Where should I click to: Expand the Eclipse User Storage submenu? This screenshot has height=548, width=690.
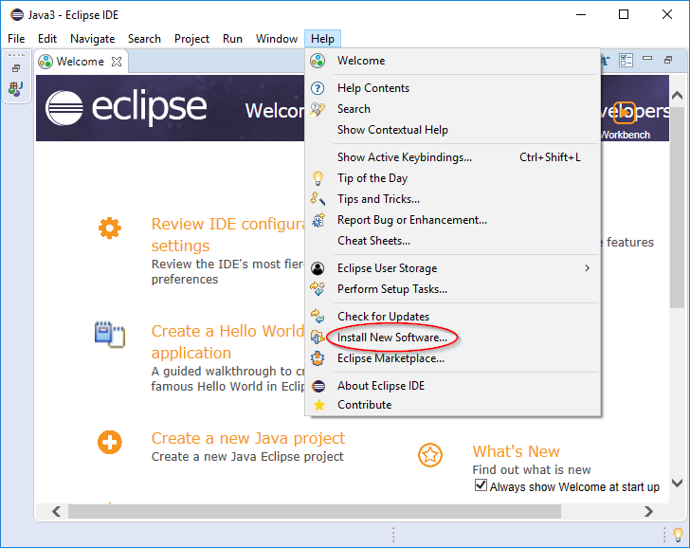[x=587, y=268]
